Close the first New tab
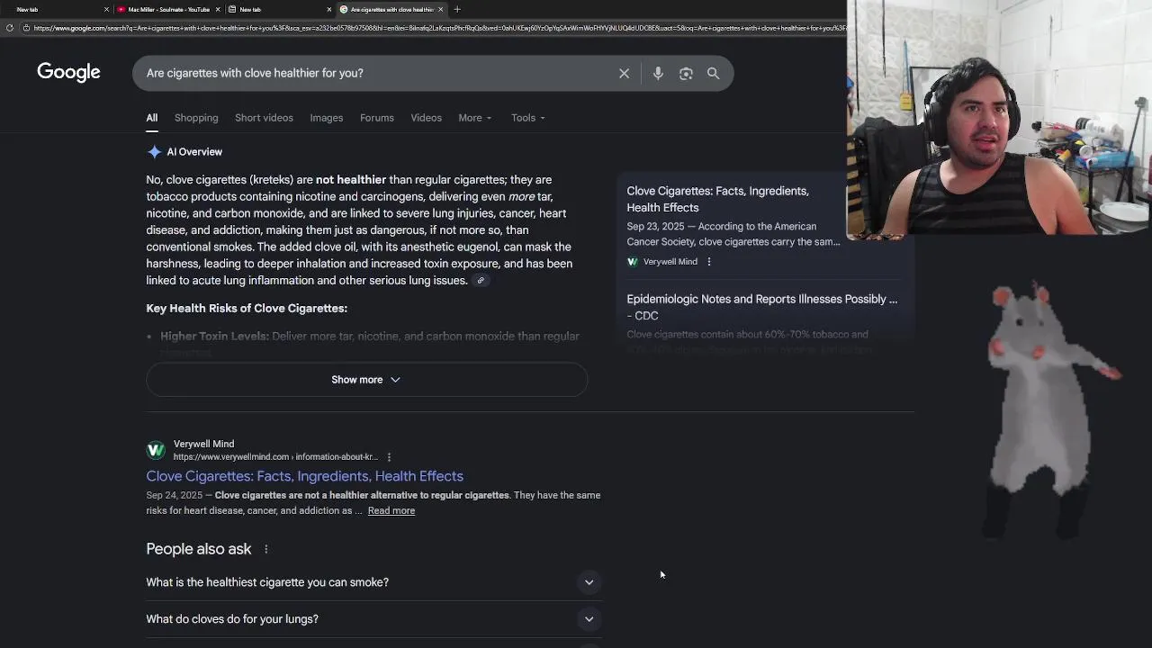The image size is (1152, 648). click(x=106, y=9)
